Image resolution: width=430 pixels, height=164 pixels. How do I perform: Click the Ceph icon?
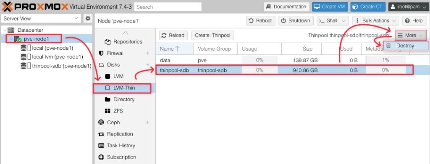pyautogui.click(x=101, y=122)
